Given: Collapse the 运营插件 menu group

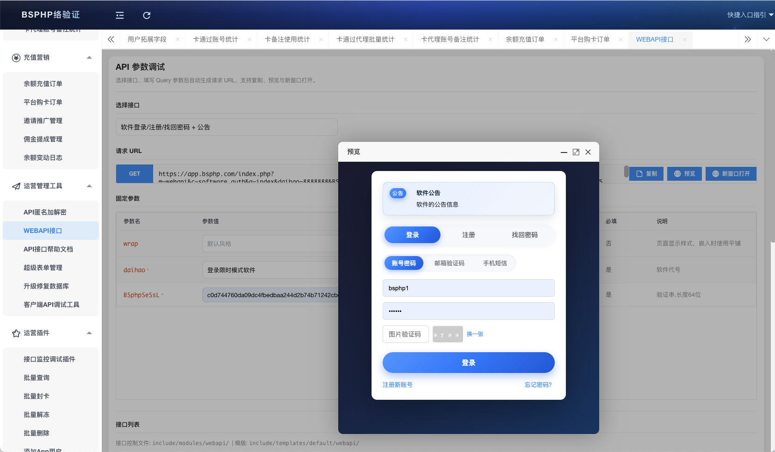Looking at the screenshot, I should click(x=89, y=333).
